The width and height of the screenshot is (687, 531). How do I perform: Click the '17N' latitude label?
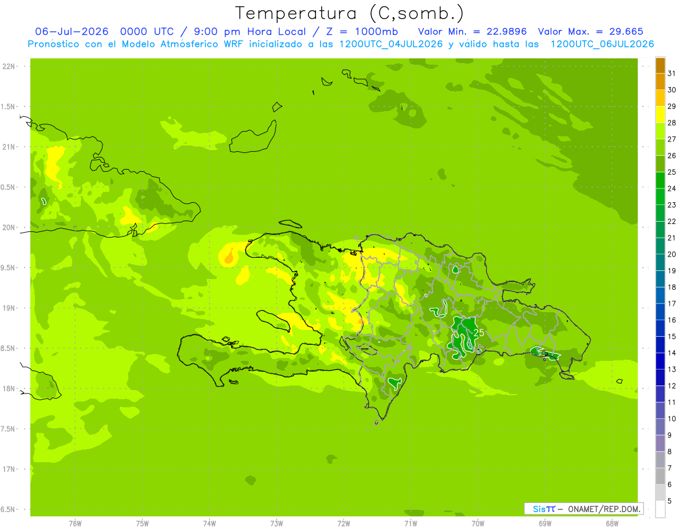[x=9, y=469]
